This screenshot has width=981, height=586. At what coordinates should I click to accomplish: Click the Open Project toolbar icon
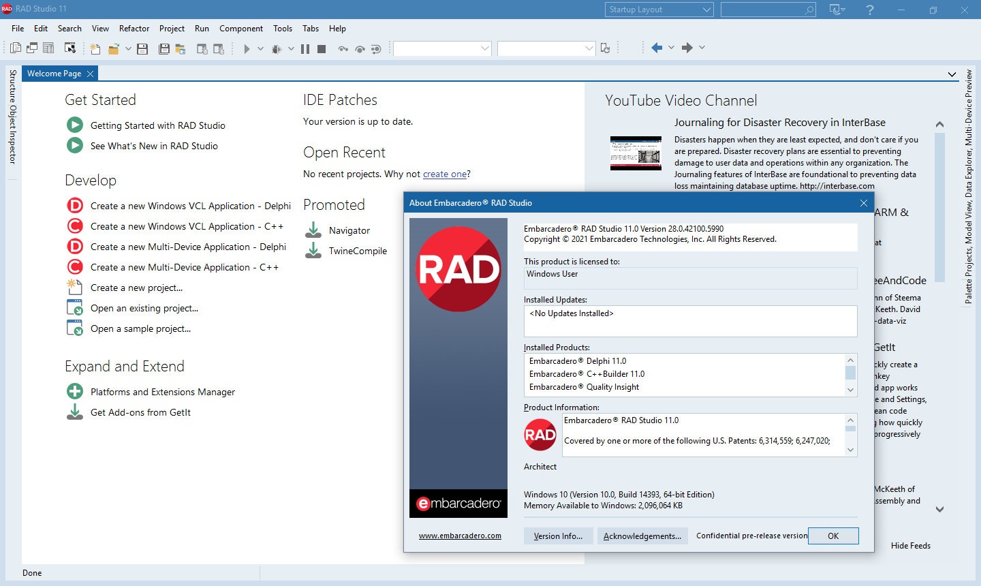tap(181, 48)
